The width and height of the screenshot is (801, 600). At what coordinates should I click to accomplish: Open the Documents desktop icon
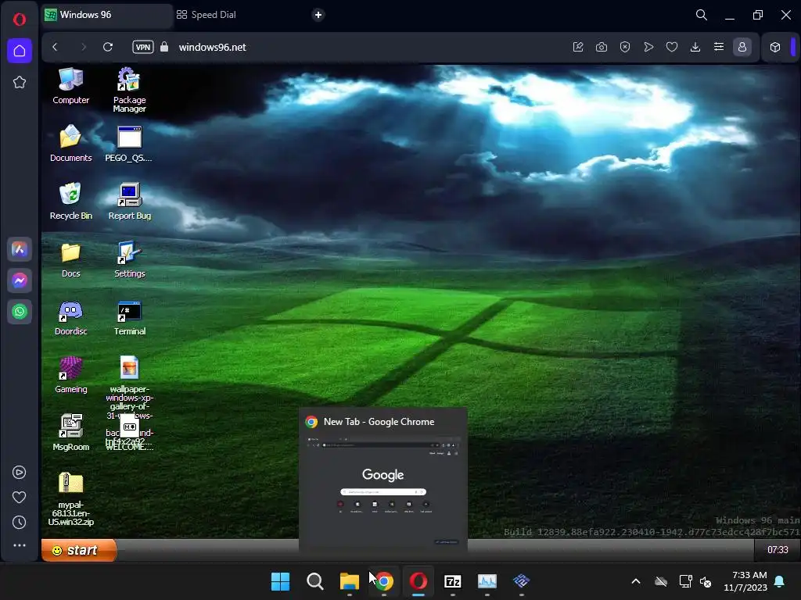click(x=70, y=144)
